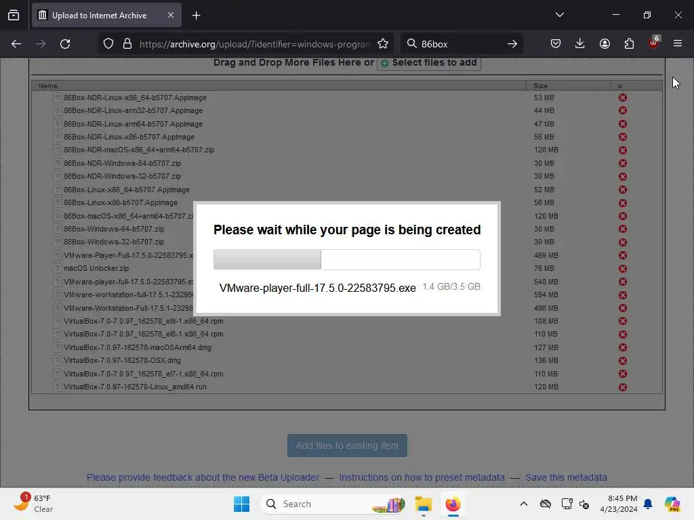Open site security padlock info
Image resolution: width=694 pixels, height=520 pixels.
pyautogui.click(x=127, y=44)
